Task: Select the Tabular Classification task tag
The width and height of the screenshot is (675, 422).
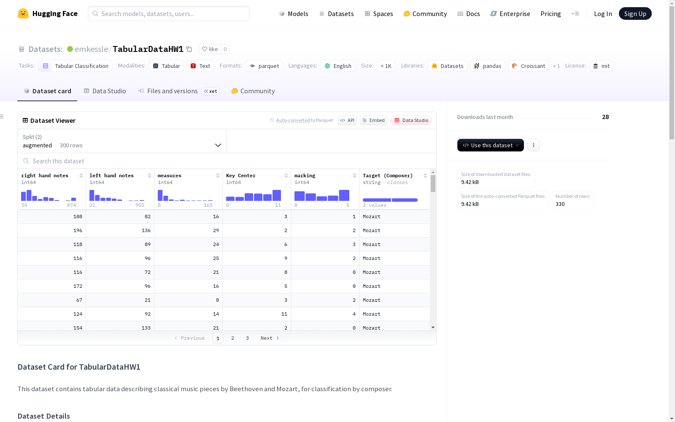Action: 75,66
